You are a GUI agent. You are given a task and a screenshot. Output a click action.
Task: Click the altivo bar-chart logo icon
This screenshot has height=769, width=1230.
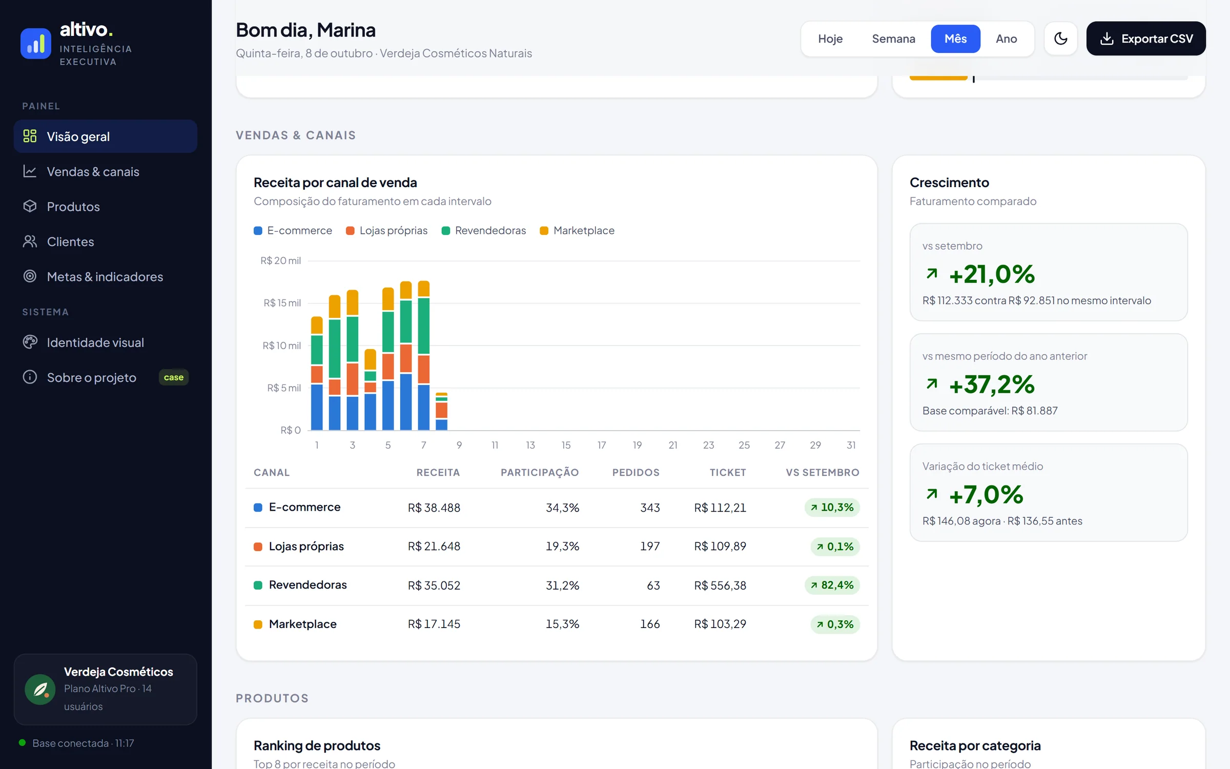36,44
